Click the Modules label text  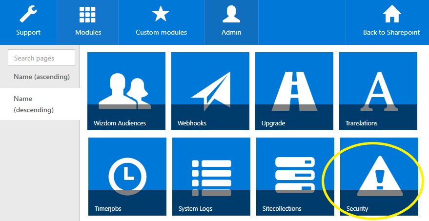coord(88,32)
